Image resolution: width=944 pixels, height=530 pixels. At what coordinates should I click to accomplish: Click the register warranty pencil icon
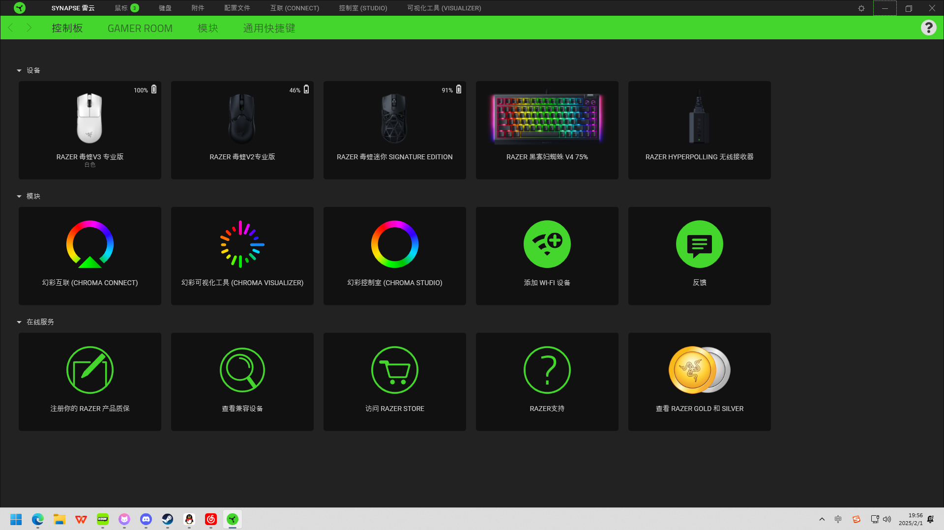(x=90, y=370)
